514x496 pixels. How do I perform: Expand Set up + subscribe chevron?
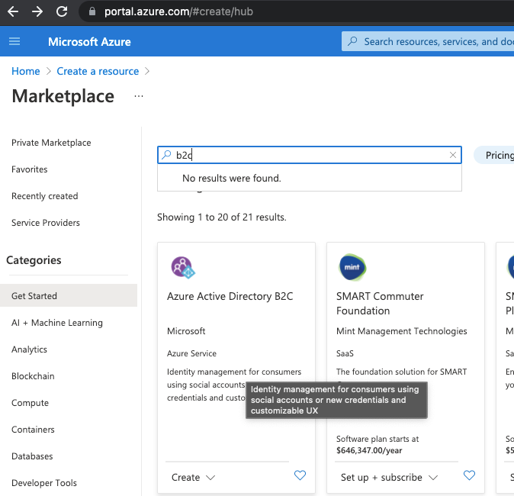pos(433,478)
